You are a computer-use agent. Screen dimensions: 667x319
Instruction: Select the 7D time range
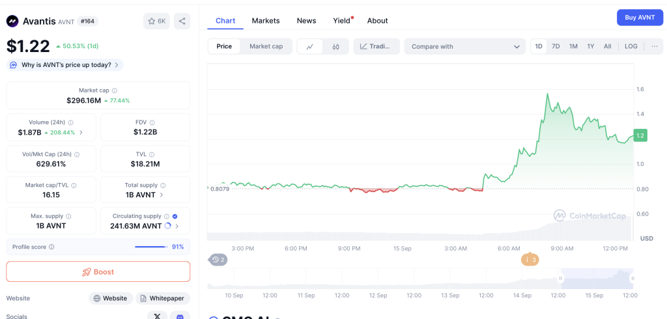556,46
